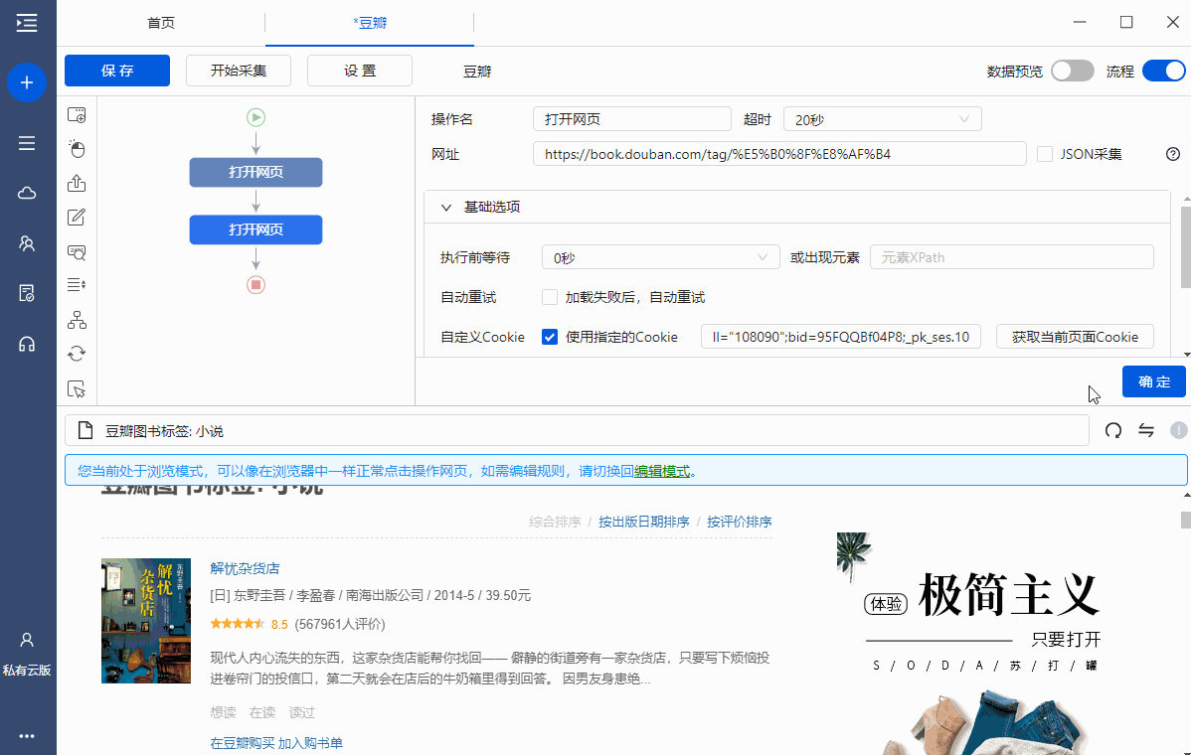Image resolution: width=1191 pixels, height=755 pixels.
Task: Click the 私有云版 label in sidebar
Action: click(27, 671)
